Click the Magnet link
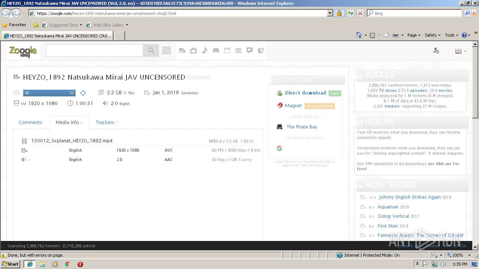479x269 pixels. [293, 106]
